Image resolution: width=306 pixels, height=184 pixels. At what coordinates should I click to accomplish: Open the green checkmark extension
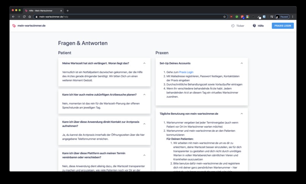coord(237,17)
